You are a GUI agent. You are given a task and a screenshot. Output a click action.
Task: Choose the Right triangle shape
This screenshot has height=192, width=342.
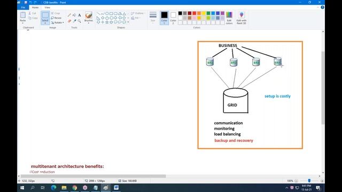pos(98,18)
